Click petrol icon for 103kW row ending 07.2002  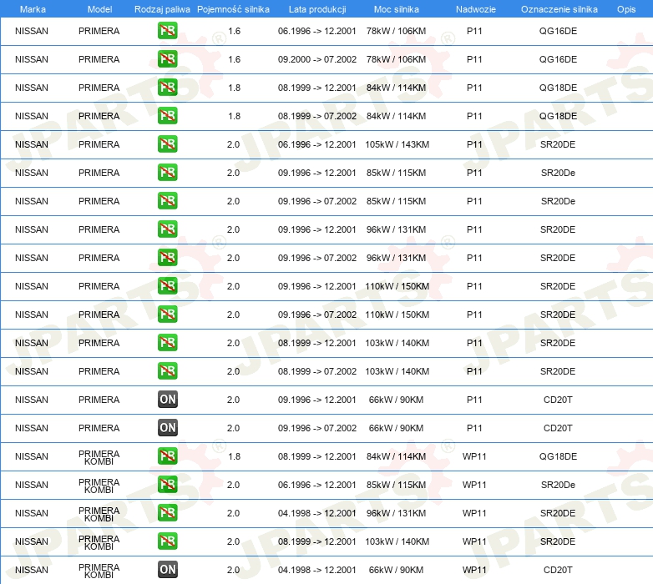tap(167, 371)
